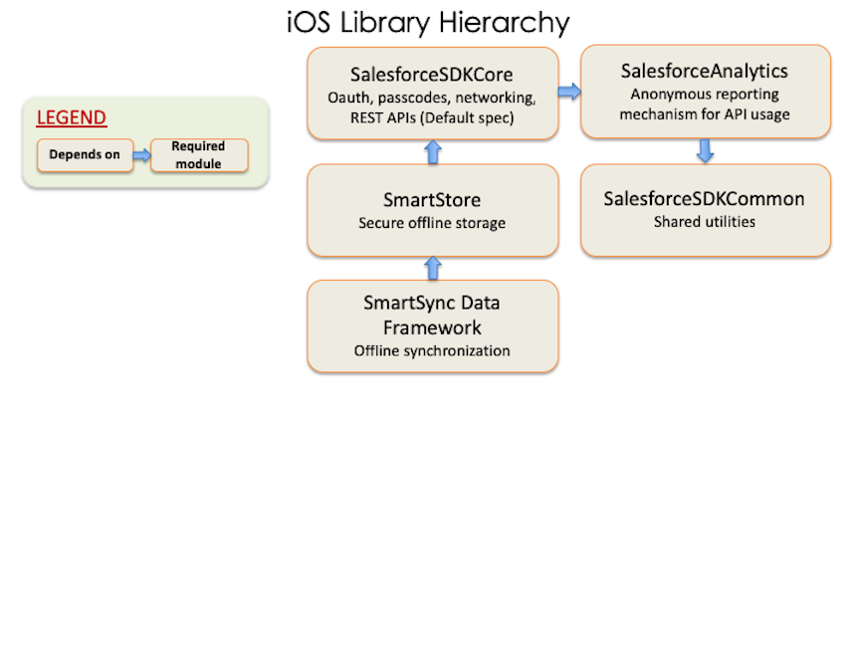This screenshot has height=645, width=860.
Task: Click the SmartSync Data Framework box
Action: coord(433,326)
